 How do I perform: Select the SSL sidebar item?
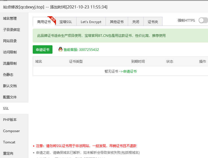[14, 108]
